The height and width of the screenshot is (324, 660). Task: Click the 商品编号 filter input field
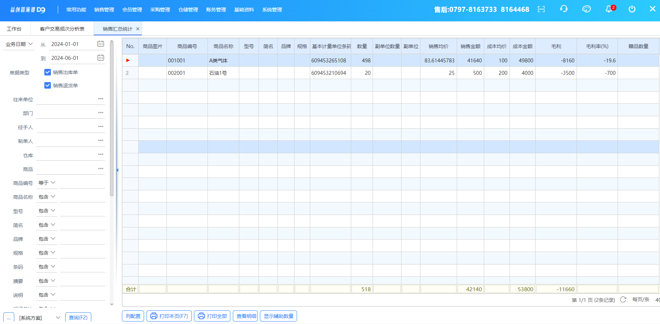82,183
